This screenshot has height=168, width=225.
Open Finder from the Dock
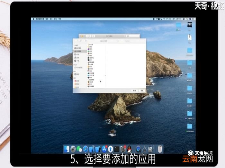[x=67, y=149]
